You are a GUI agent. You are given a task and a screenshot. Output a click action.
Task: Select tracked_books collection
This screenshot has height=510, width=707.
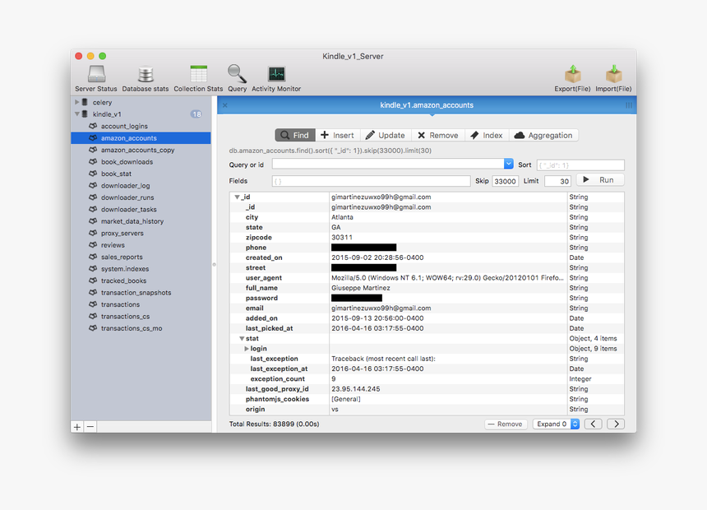(141, 280)
